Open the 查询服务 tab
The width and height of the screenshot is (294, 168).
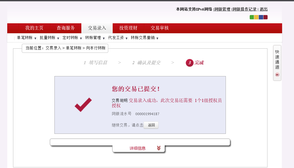66,28
